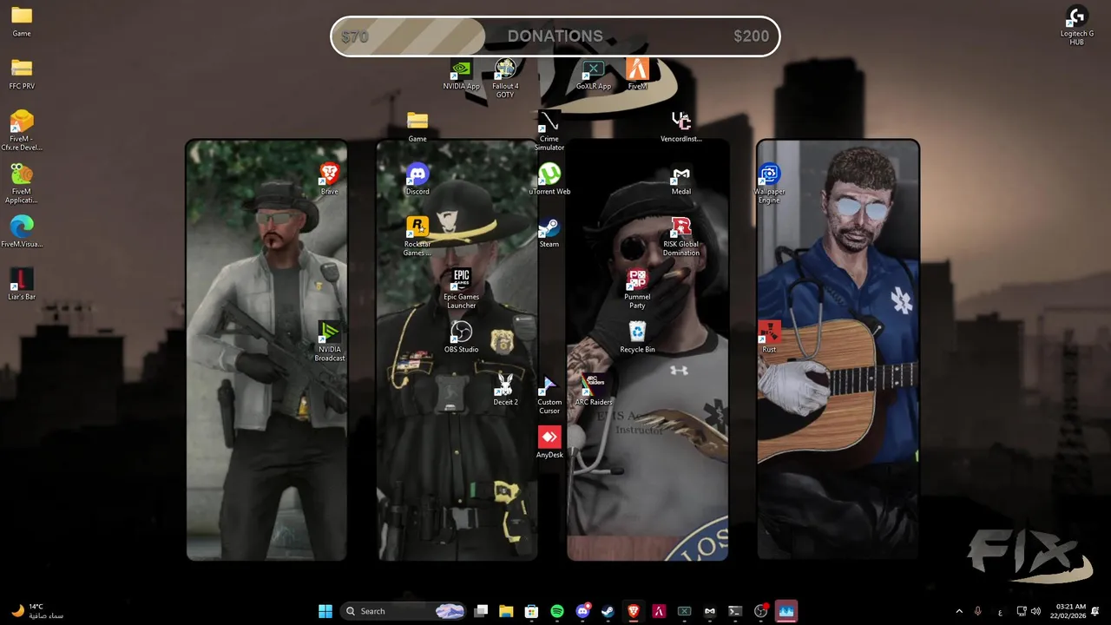Image resolution: width=1111 pixels, height=625 pixels.
Task: Open File Explorer from the taskbar
Action: pyautogui.click(x=506, y=611)
